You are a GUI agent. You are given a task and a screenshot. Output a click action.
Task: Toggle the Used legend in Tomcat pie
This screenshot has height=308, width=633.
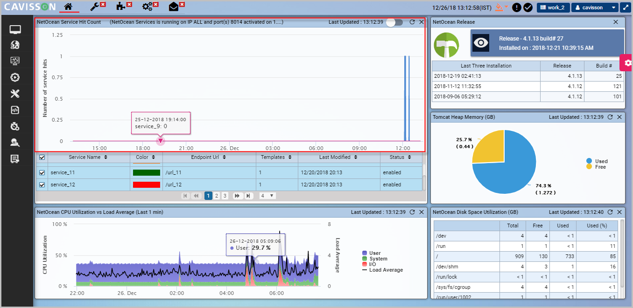[x=597, y=161]
